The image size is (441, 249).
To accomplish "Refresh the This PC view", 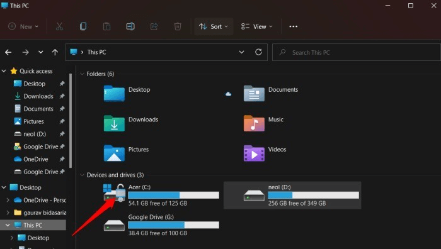I will (x=258, y=52).
